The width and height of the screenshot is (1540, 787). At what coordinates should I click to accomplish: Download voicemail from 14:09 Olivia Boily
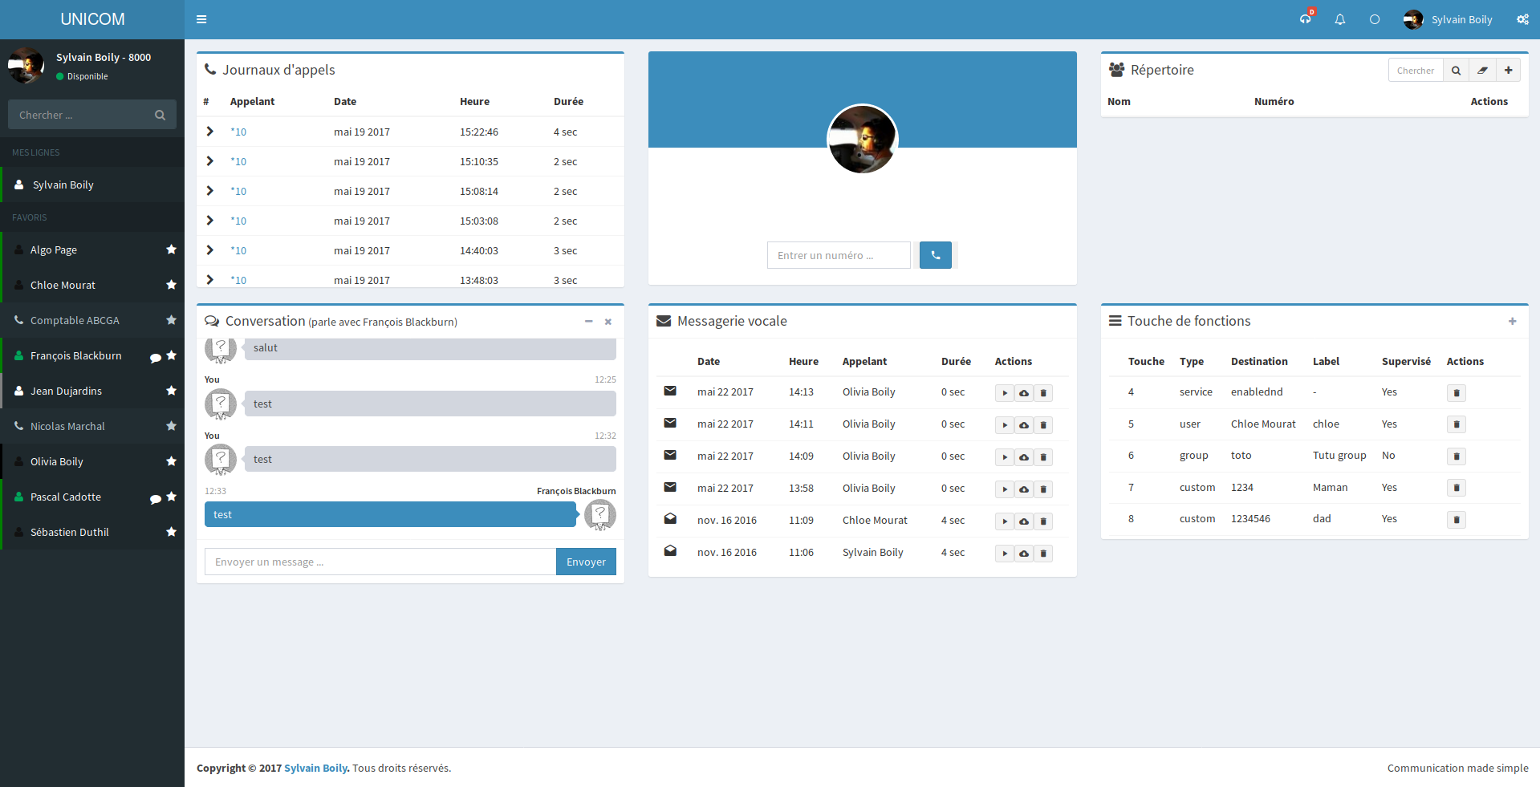click(1024, 457)
